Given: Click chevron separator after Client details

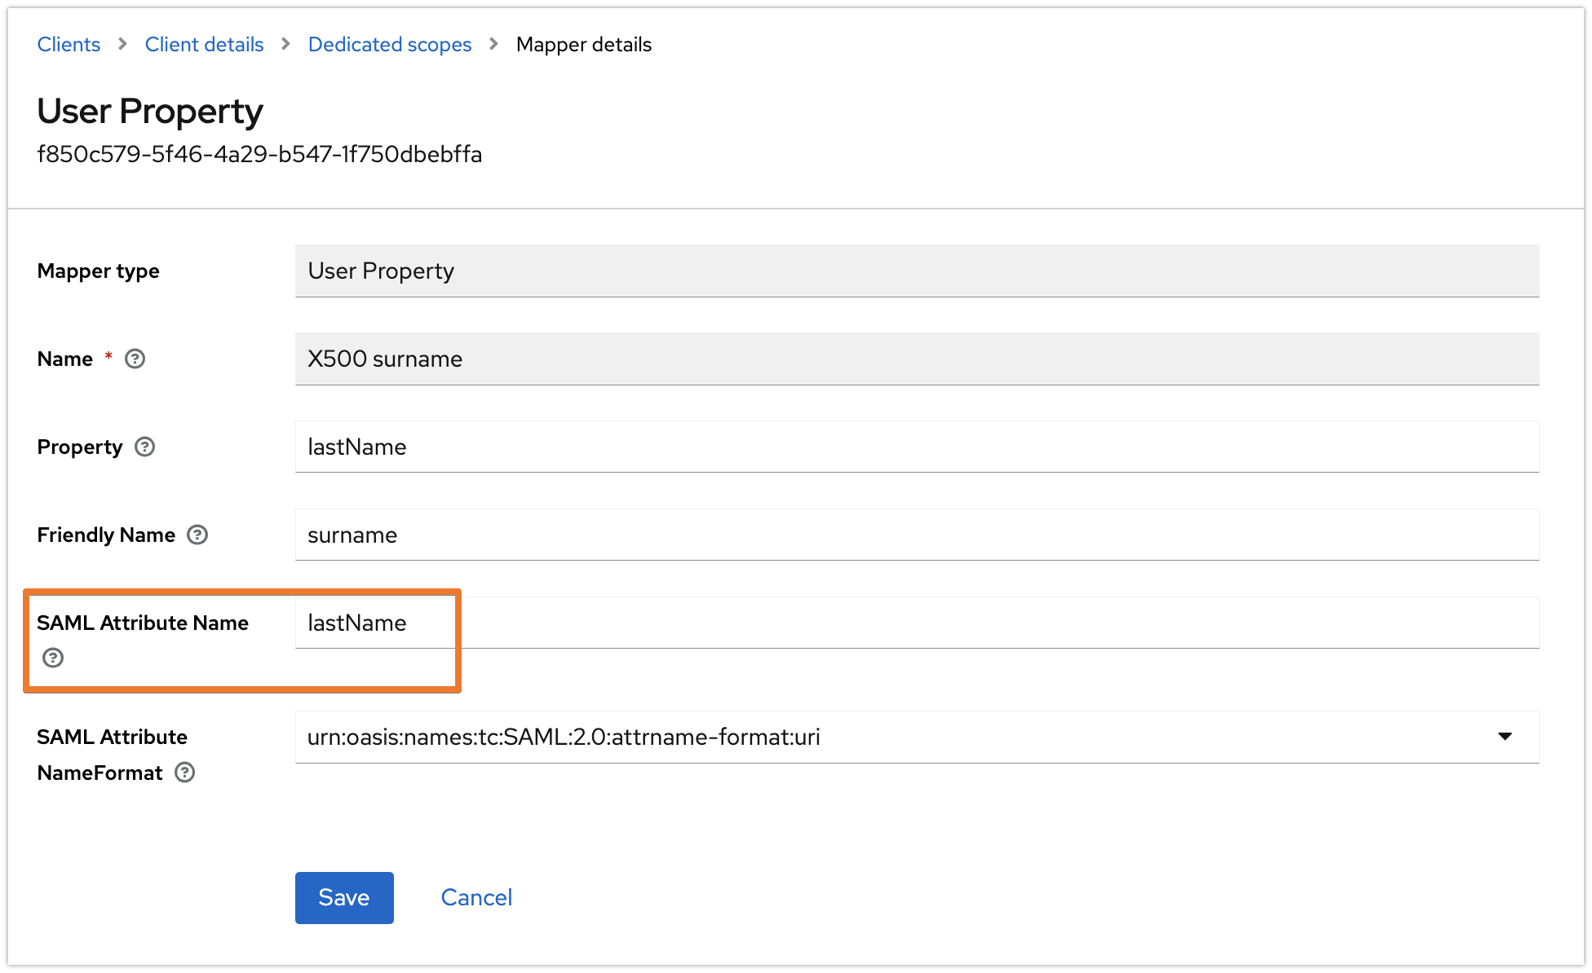Looking at the screenshot, I should (x=285, y=44).
